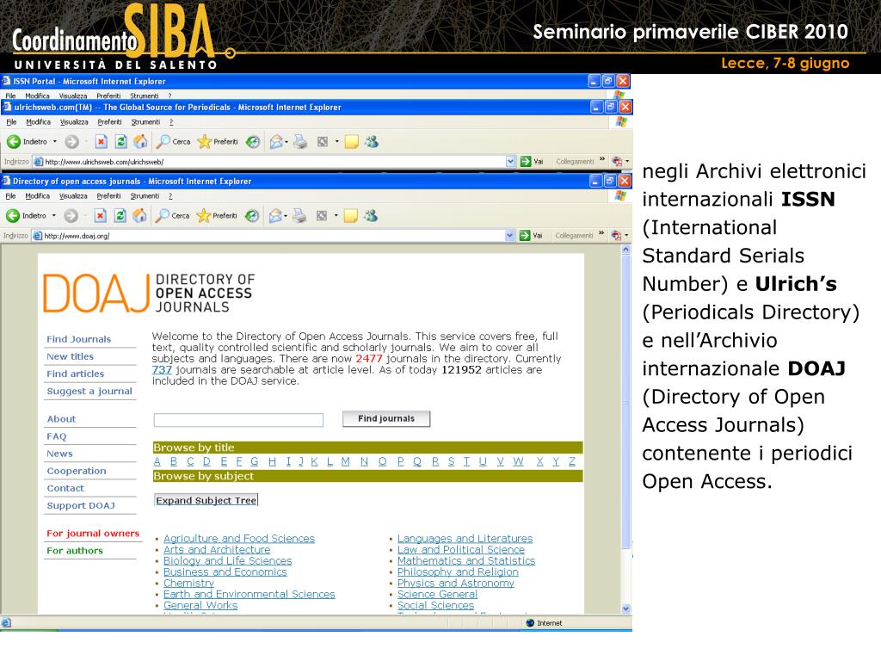
Task: Open Support DOAJ sidebar link
Action: (x=81, y=505)
